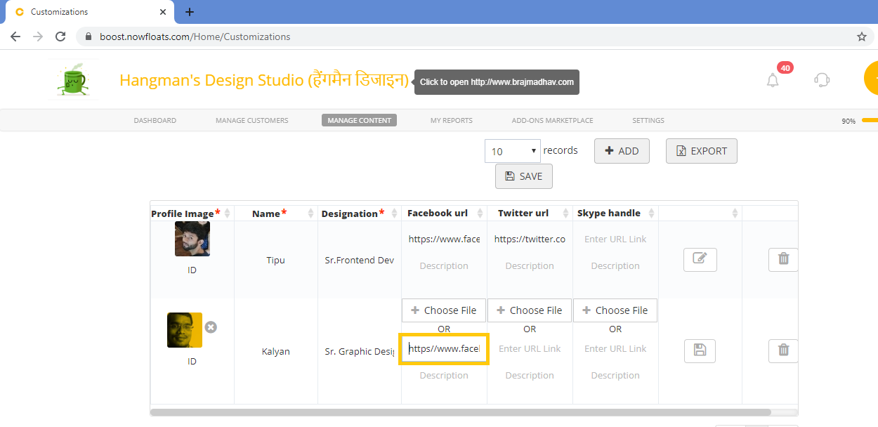Select the MANAGE CONTENT menu item
The width and height of the screenshot is (878, 427).
(x=359, y=120)
